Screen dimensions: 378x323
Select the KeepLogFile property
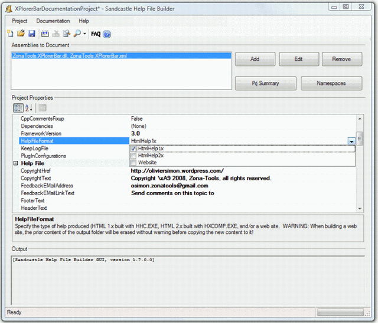click(x=34, y=149)
